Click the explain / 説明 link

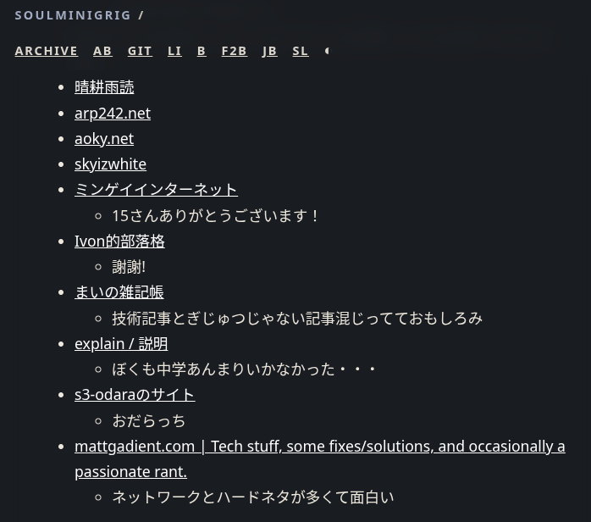[121, 343]
